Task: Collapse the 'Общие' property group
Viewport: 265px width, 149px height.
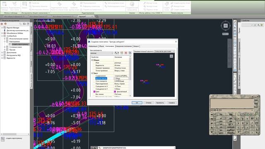Action: [92, 60]
